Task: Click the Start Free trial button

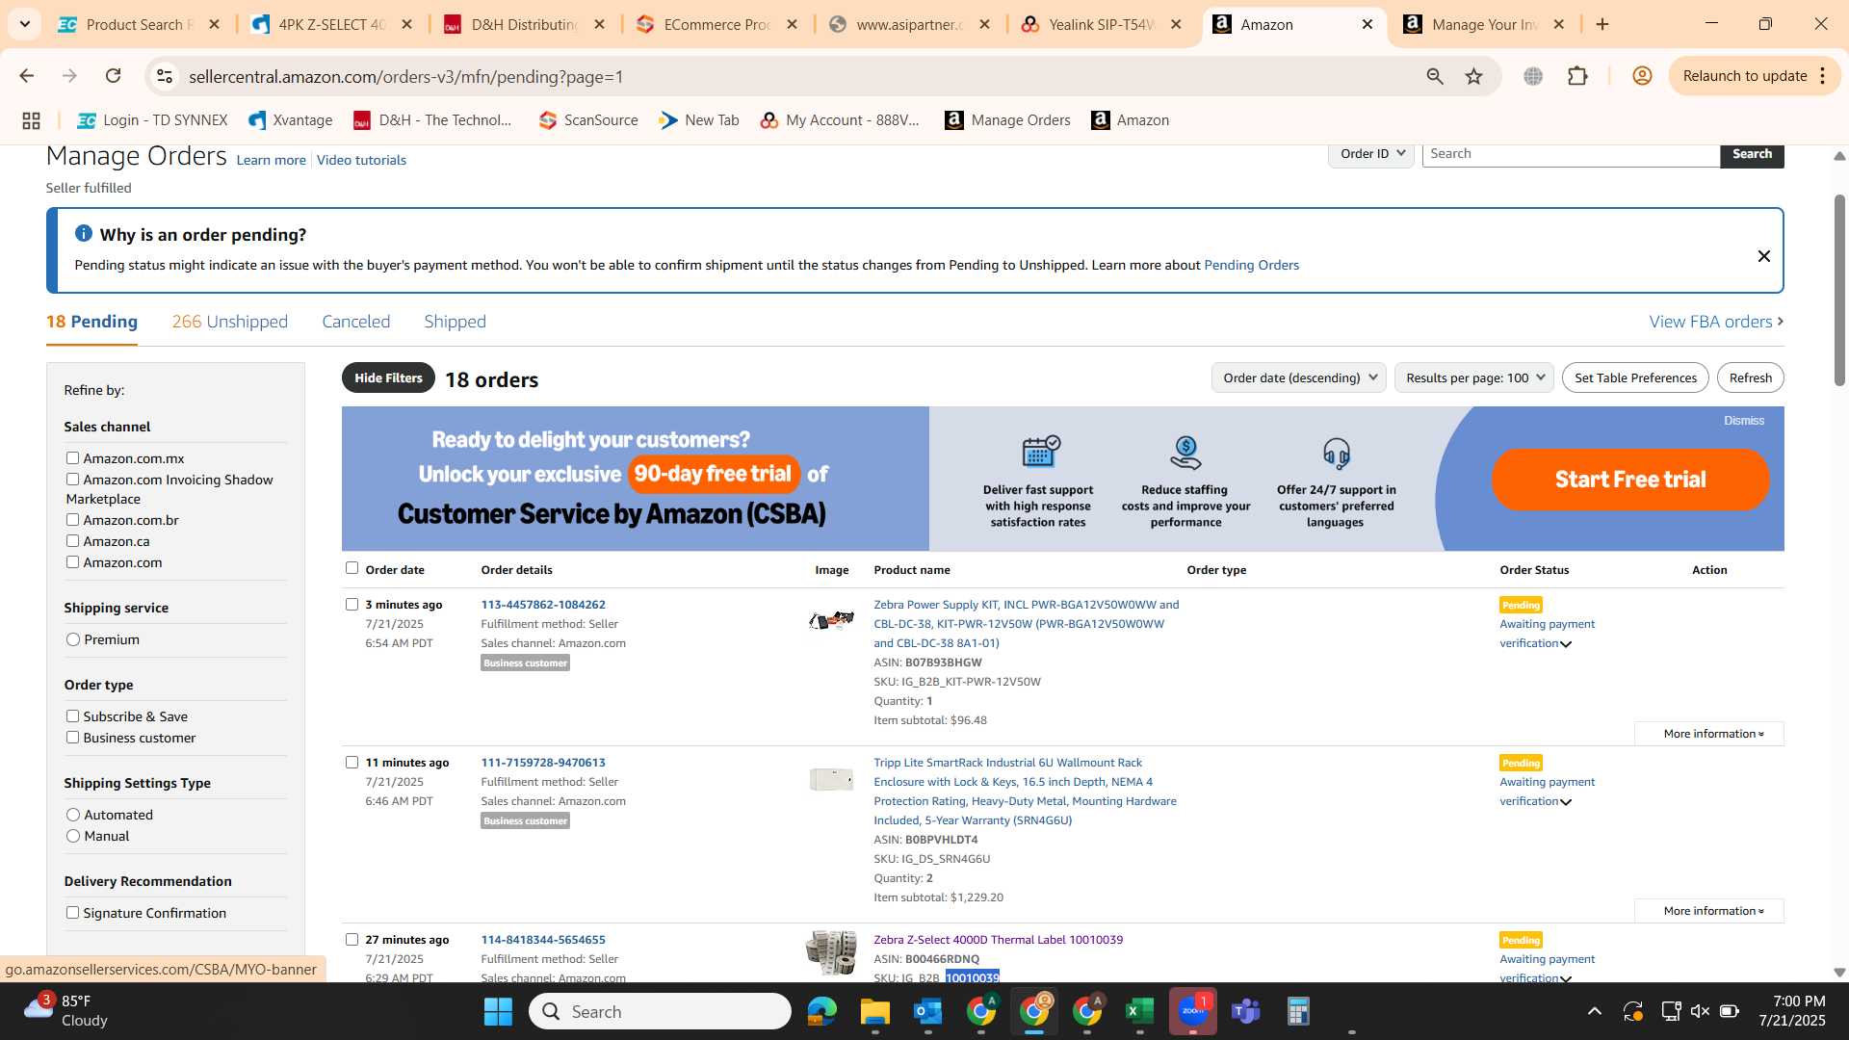Action: click(1630, 480)
